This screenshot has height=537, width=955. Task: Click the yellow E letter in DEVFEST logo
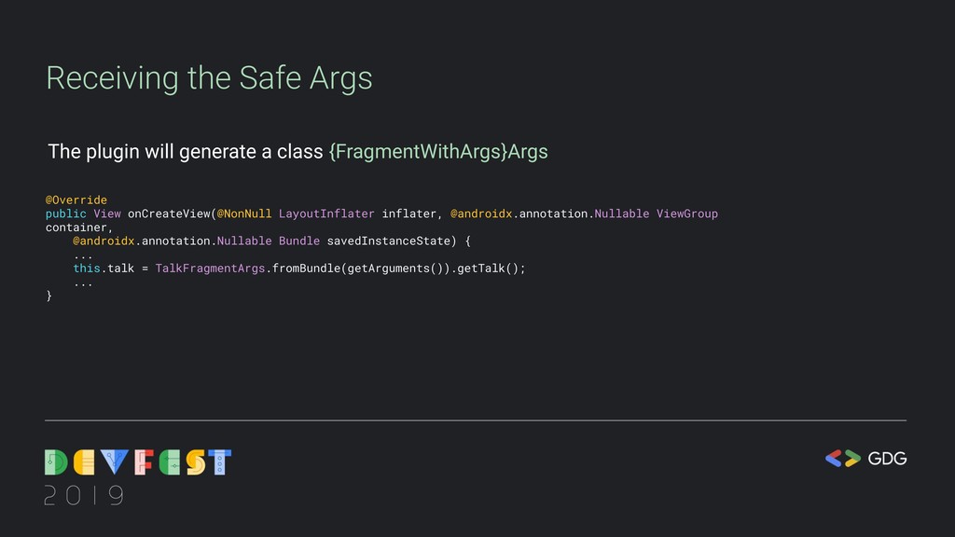pyautogui.click(x=84, y=462)
